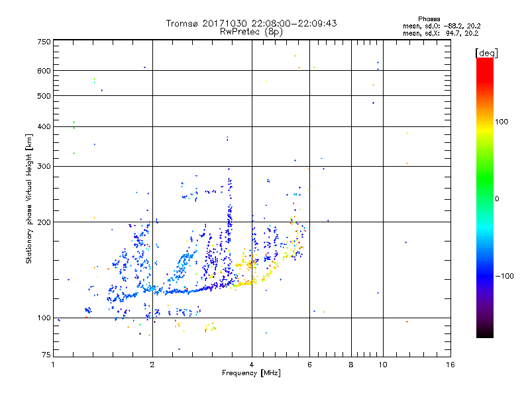This screenshot has width=530, height=397.
Task: Click the y-axis label 'Stationary phase Virtual Height [km]'
Action: (x=28, y=198)
